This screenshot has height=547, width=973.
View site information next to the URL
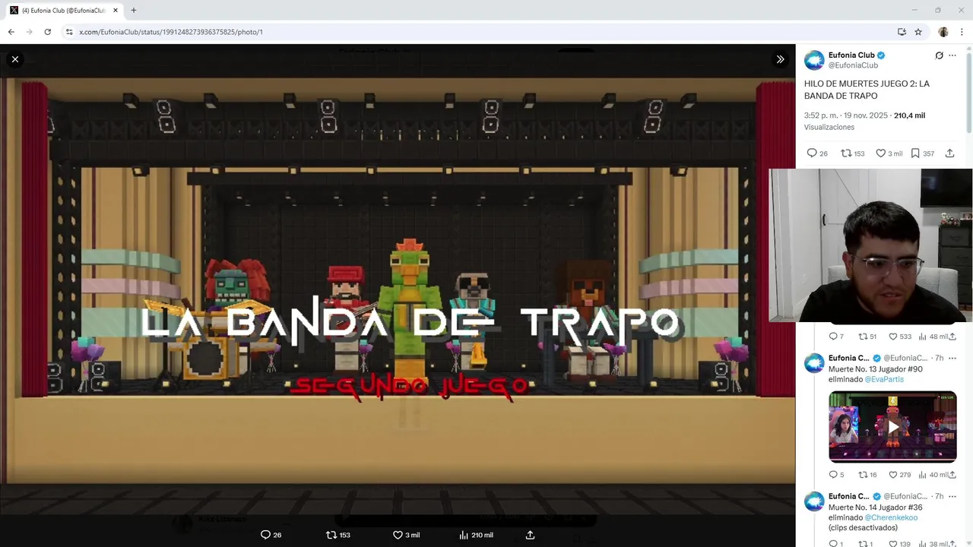69,32
